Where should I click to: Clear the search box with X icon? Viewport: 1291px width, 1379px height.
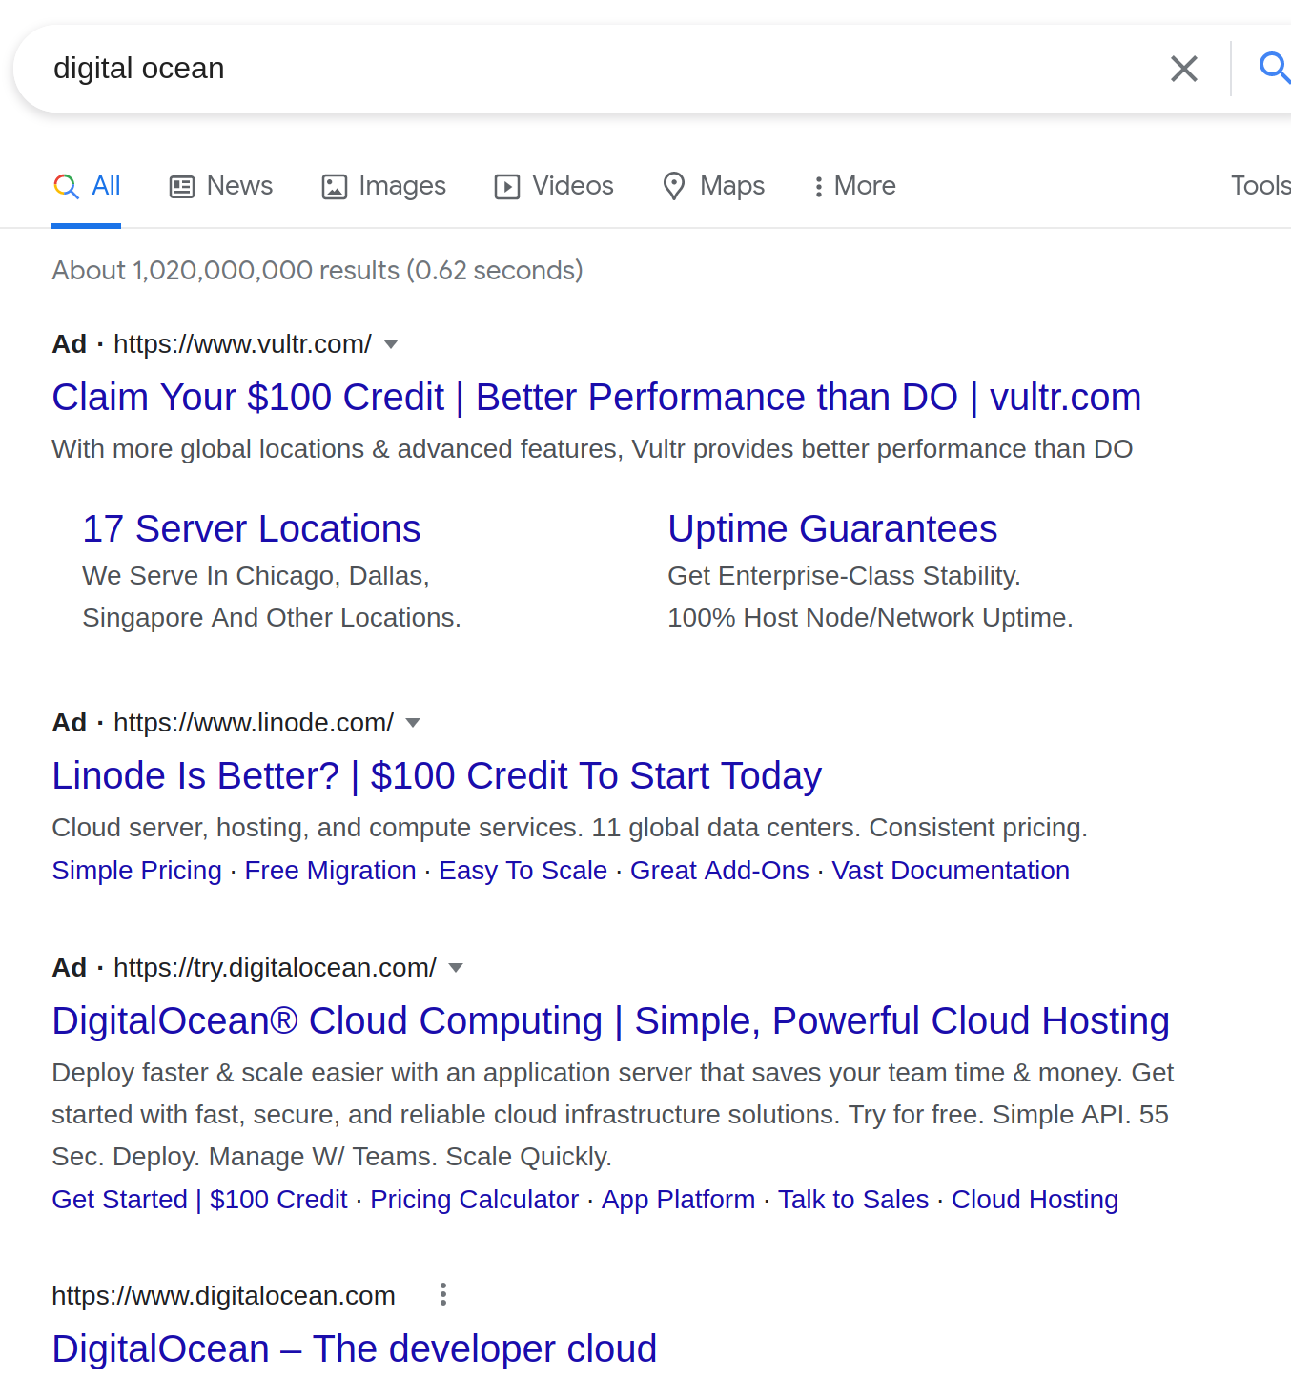tap(1183, 69)
